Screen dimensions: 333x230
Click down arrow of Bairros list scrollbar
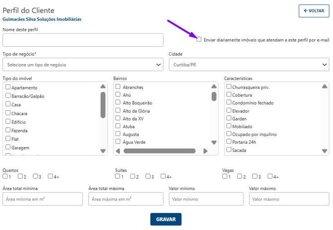click(214, 143)
